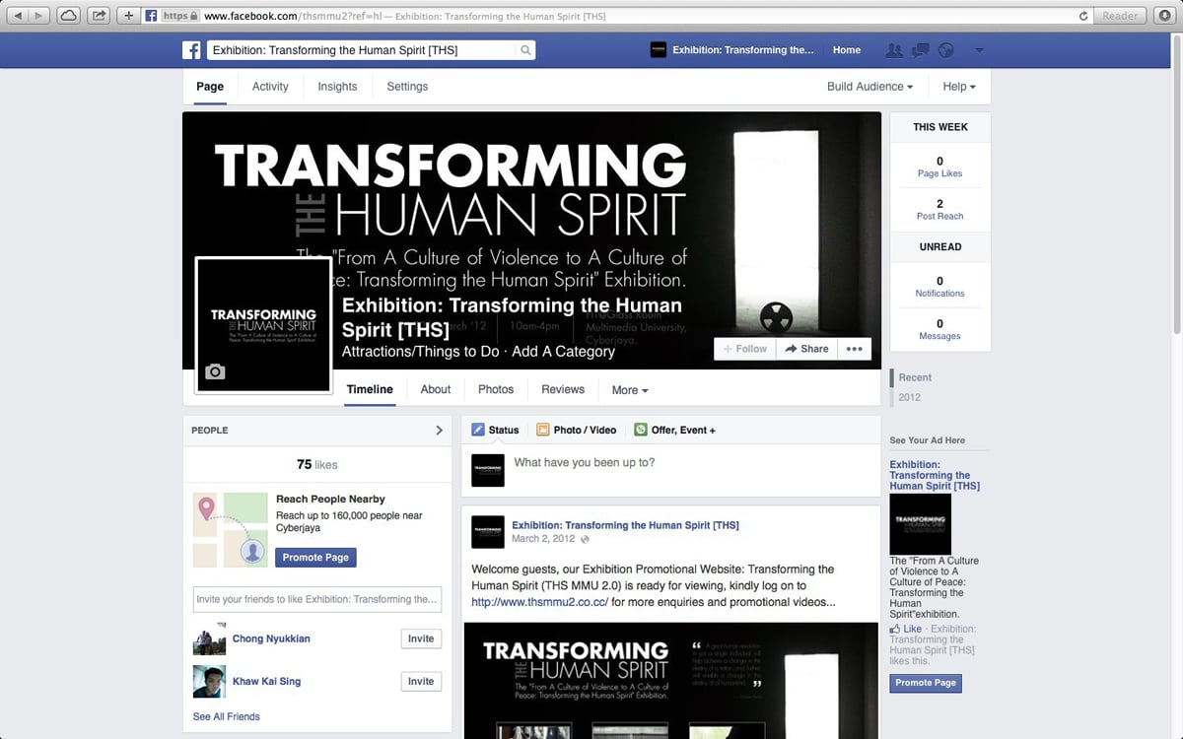Click the Facebook logo icon
This screenshot has width=1183, height=739.
click(192, 50)
